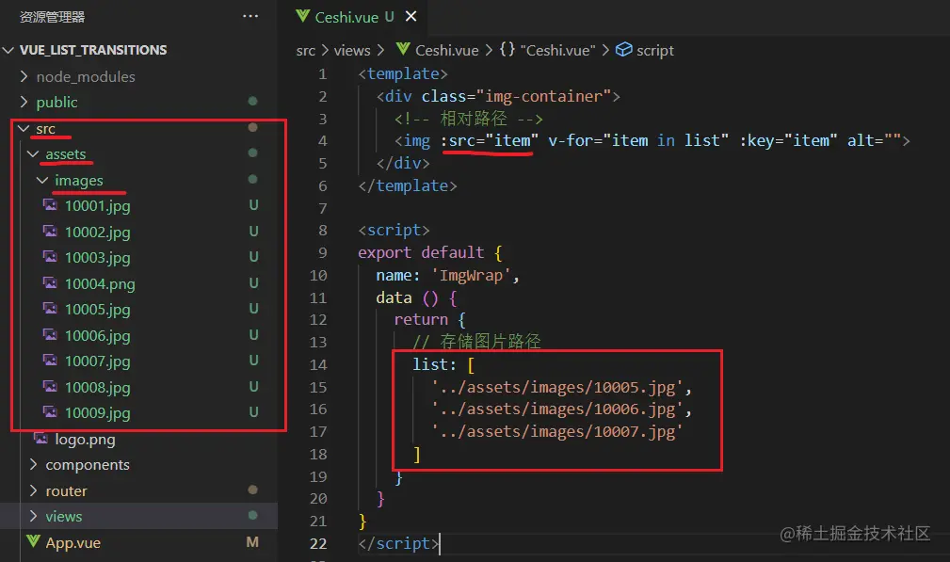The height and width of the screenshot is (562, 950).
Task: Click the closing </script> tag
Action: coord(397,544)
